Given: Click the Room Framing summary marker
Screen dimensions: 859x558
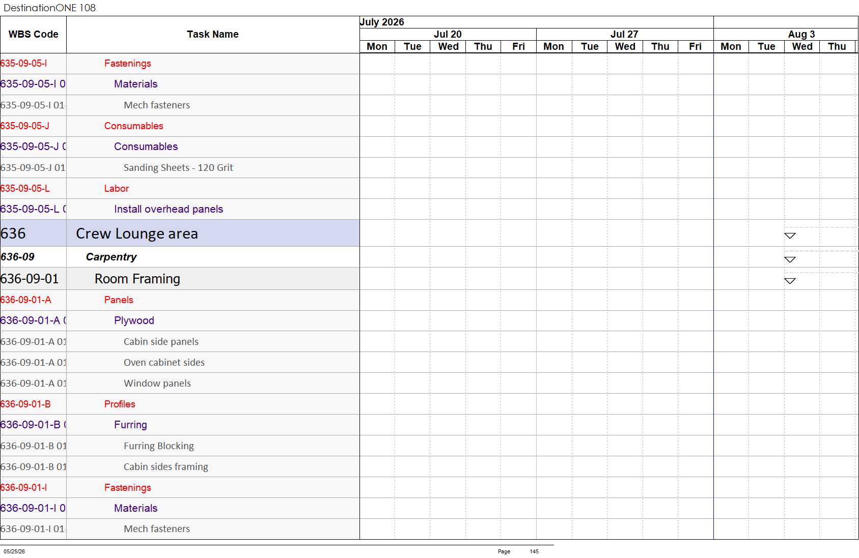Looking at the screenshot, I should point(790,281).
